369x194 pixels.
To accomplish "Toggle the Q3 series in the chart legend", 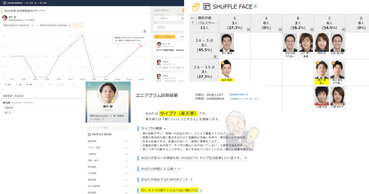I will click(30, 84).
